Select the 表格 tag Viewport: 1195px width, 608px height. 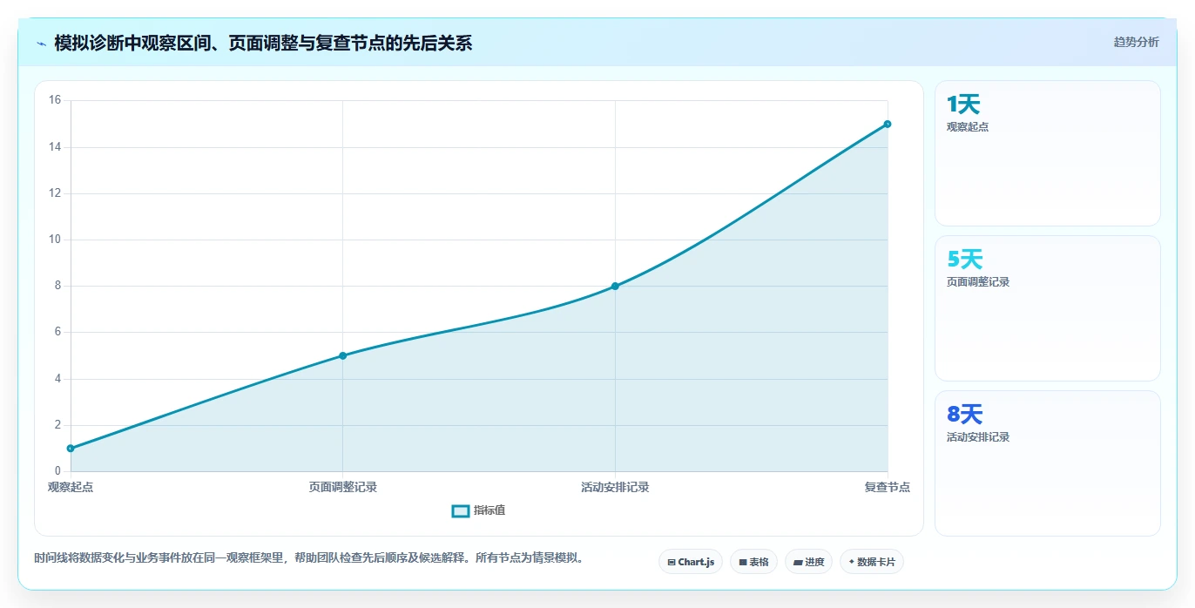point(753,562)
